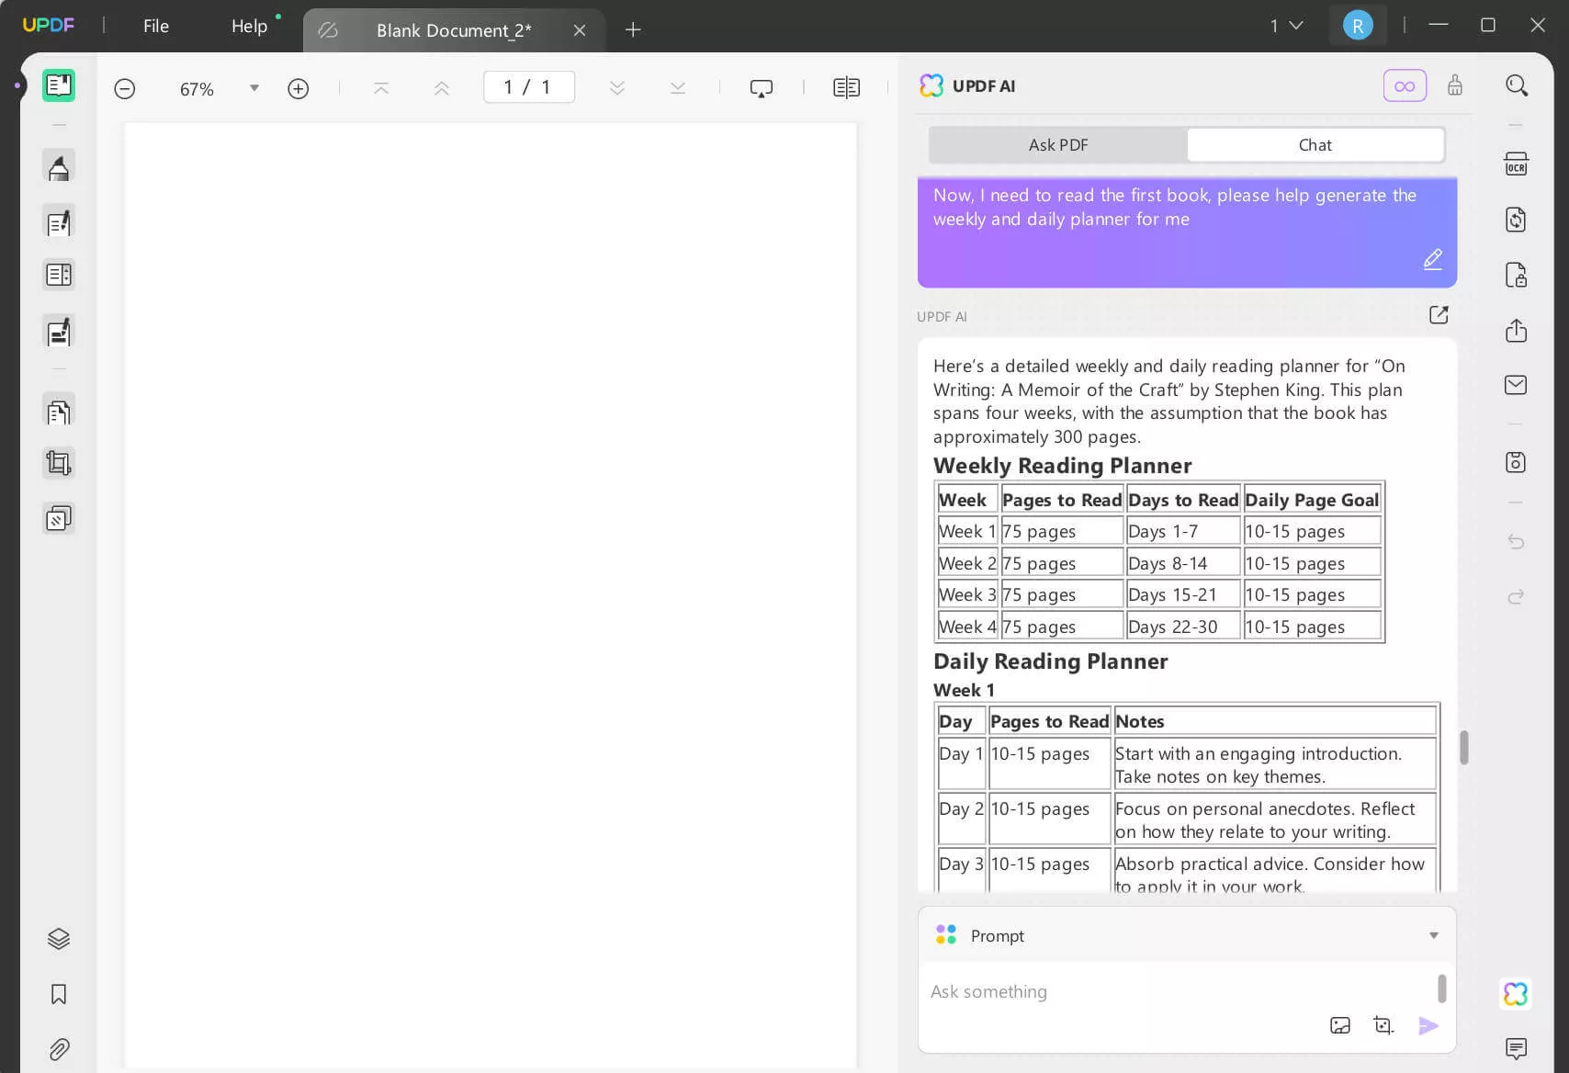The width and height of the screenshot is (1569, 1073).
Task: Click the Ask something input box
Action: [1176, 992]
